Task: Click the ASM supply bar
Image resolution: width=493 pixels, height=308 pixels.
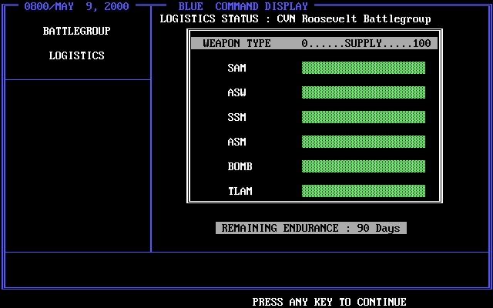Action: point(364,142)
